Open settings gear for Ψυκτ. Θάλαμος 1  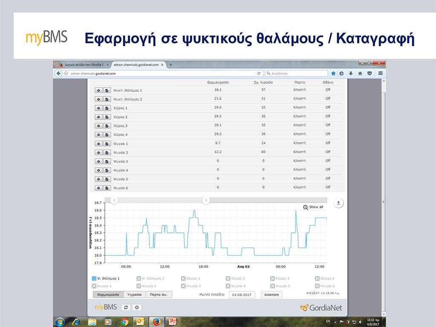(99, 90)
